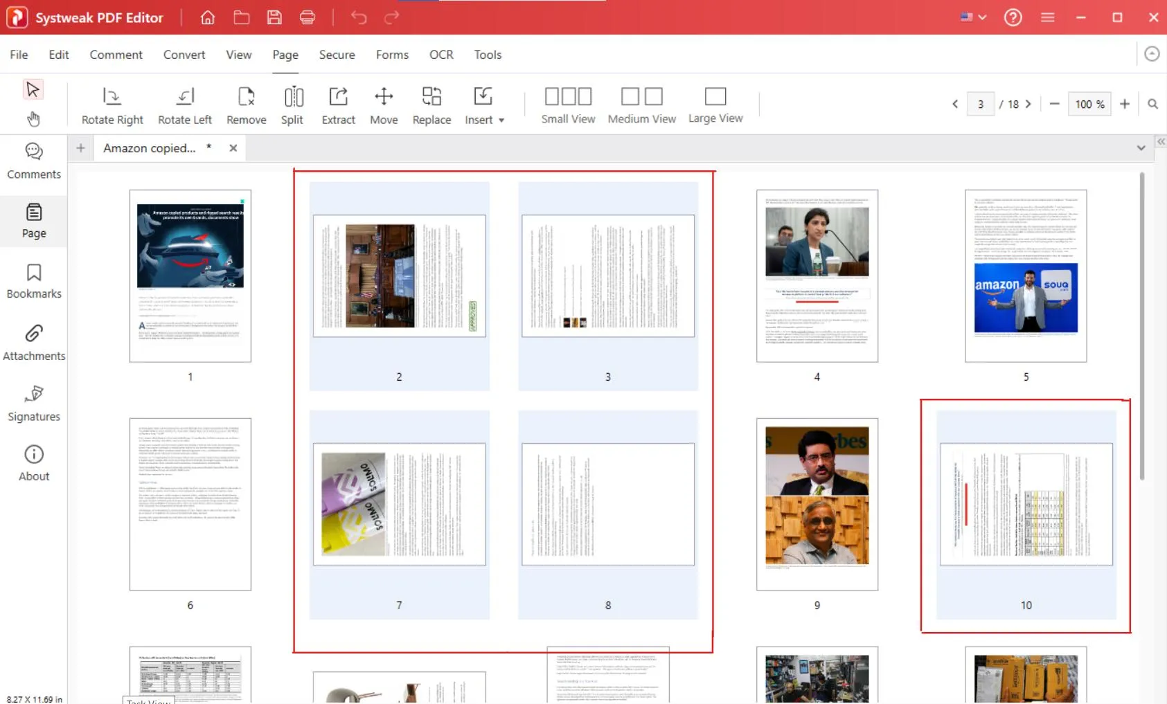Select the Split page tool
This screenshot has height=704, width=1167.
(x=293, y=97)
